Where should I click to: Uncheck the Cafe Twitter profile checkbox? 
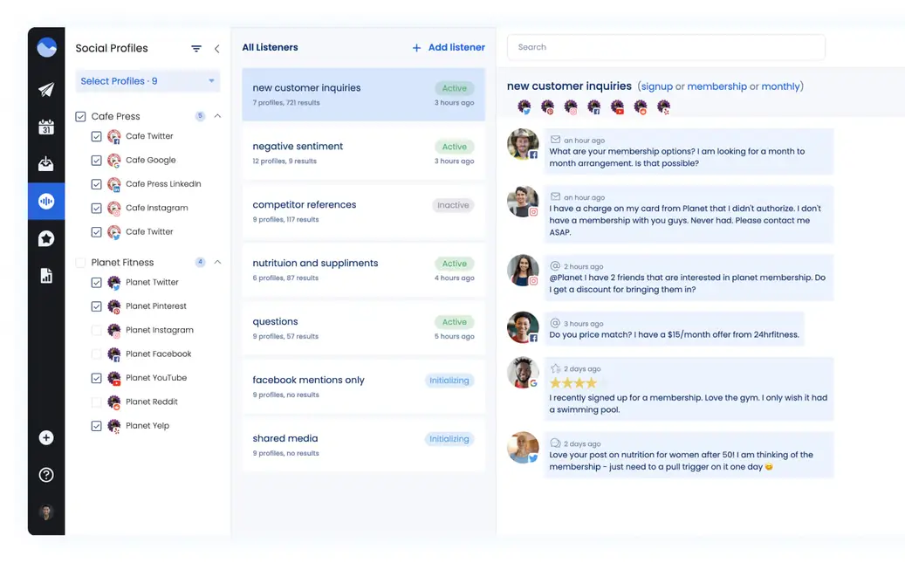click(98, 135)
